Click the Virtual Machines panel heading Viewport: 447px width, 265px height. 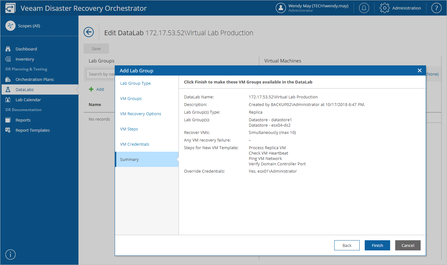point(283,61)
